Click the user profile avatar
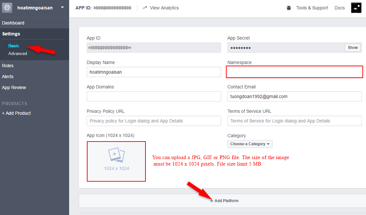Viewport: 366px width, 215px height. [x=356, y=8]
